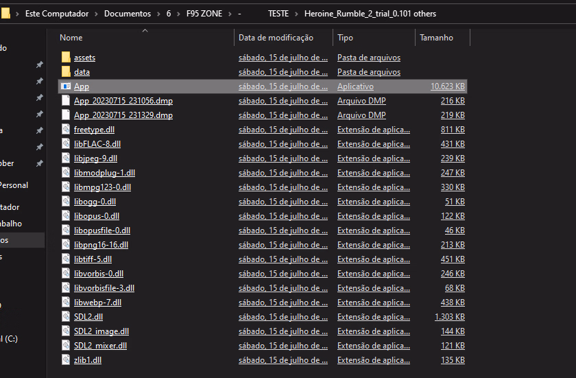Viewport: 576px width, 378px height.
Task: Expand chevron after Documentos breadcrumb
Action: pyautogui.click(x=158, y=14)
